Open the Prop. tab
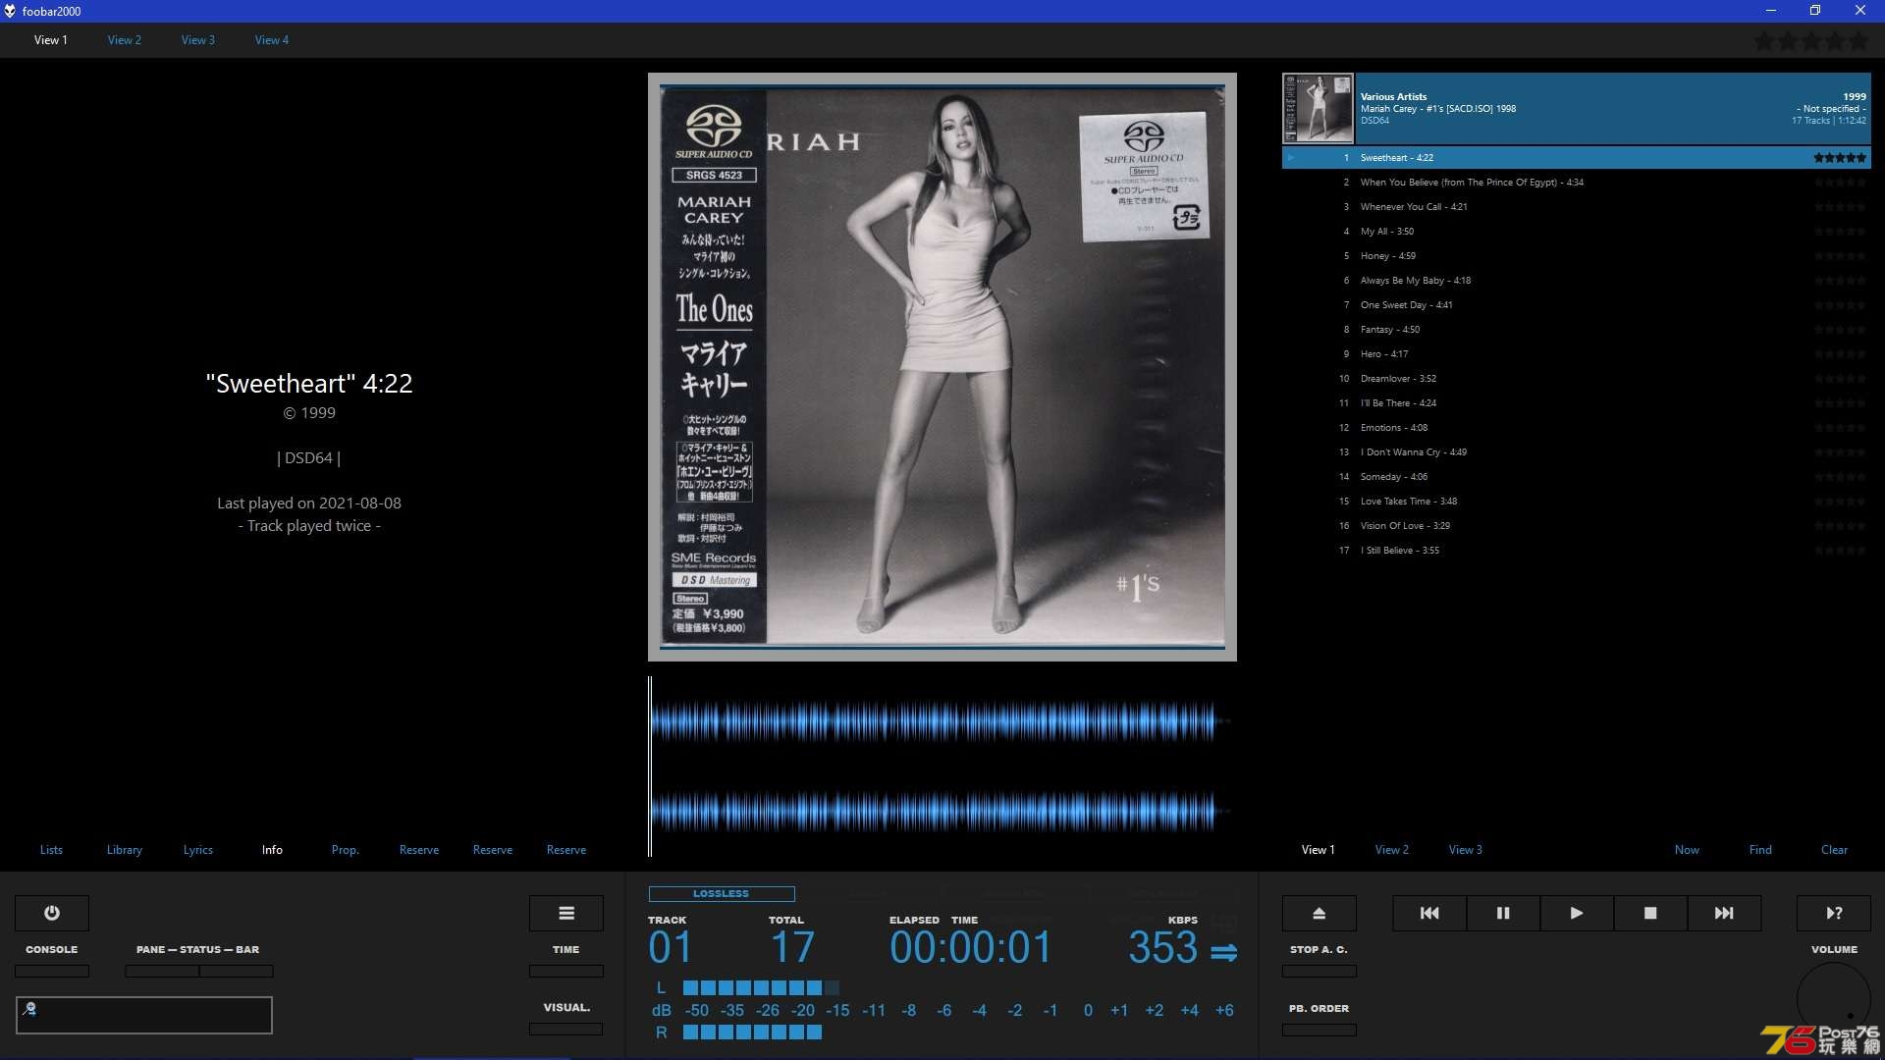 [346, 850]
